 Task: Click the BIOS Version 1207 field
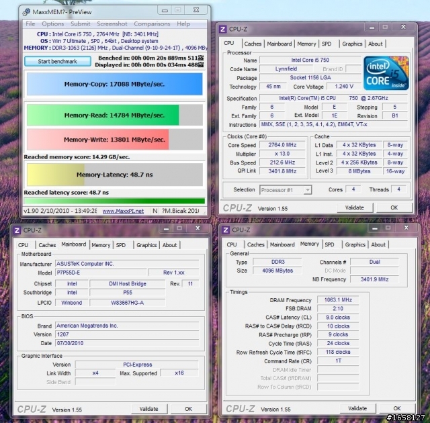coord(127,334)
